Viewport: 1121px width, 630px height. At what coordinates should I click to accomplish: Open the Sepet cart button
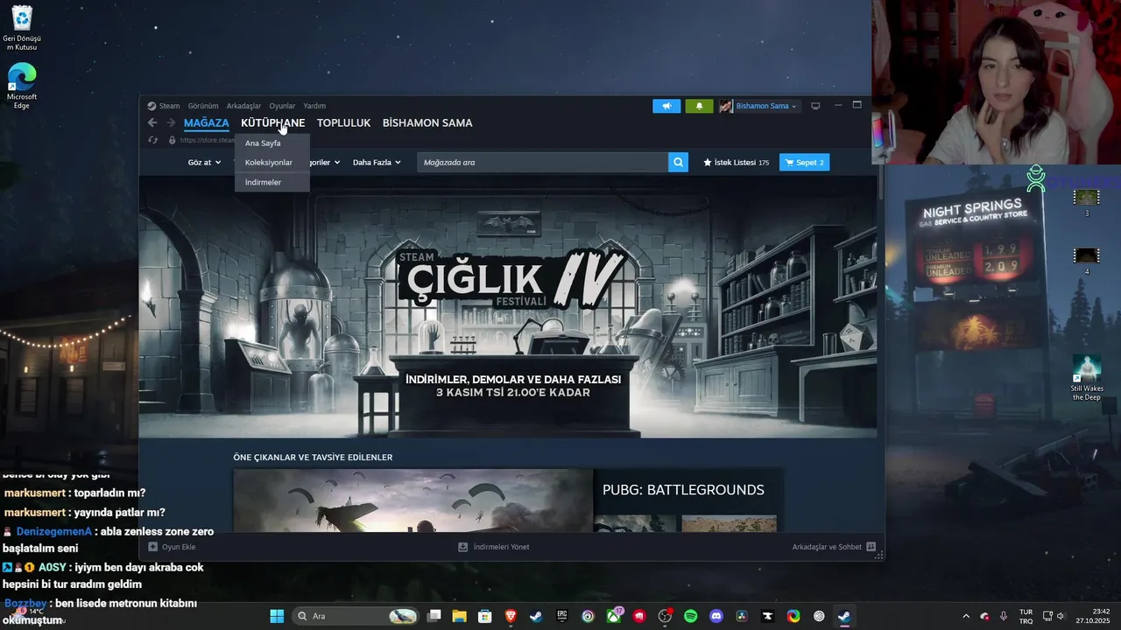804,162
